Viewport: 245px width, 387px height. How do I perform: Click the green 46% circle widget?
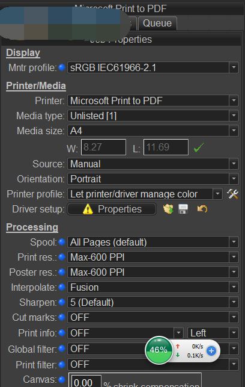[x=159, y=350]
